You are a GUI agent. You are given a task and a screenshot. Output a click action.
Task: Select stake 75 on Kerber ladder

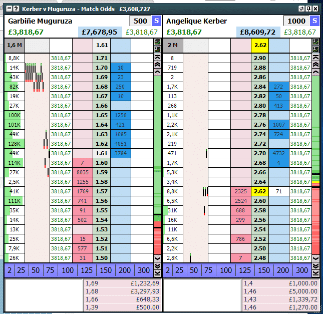[x=208, y=270]
